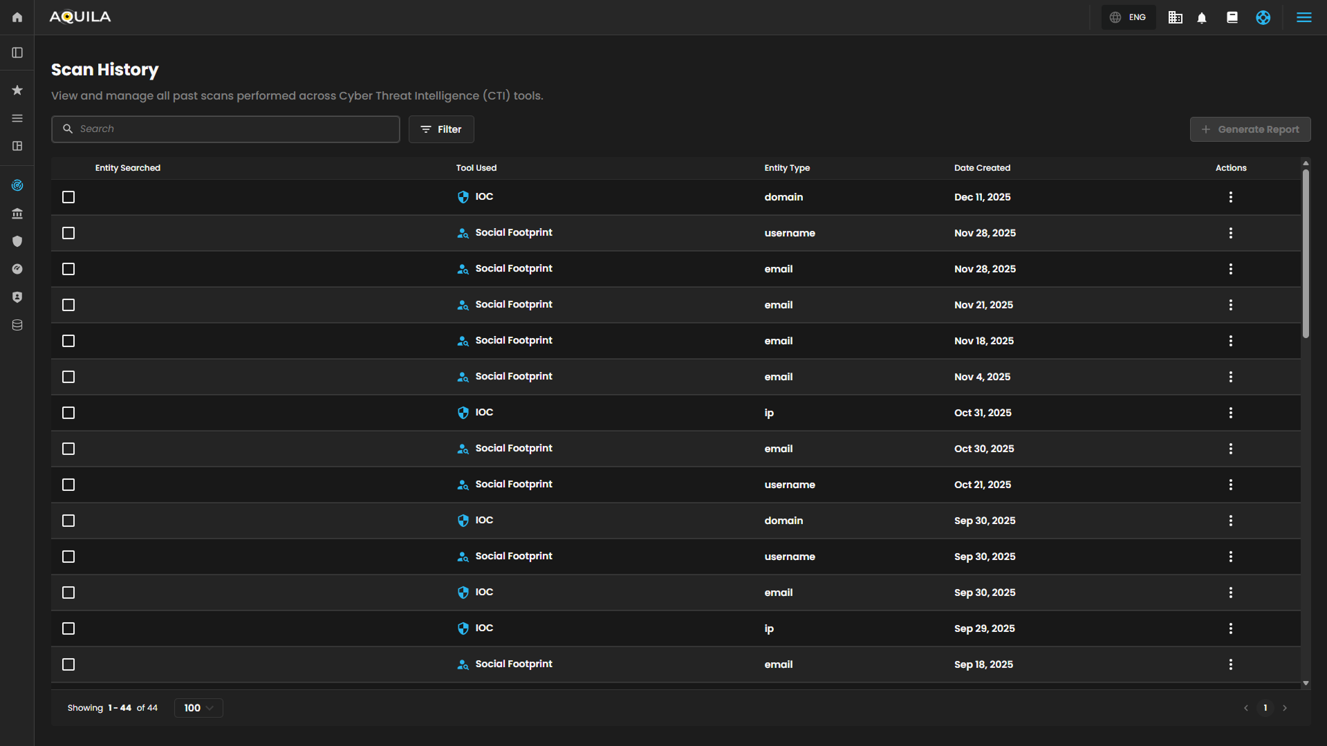1327x746 pixels.
Task: Check the box for Dec 11, 2025 scan
Action: (68, 197)
